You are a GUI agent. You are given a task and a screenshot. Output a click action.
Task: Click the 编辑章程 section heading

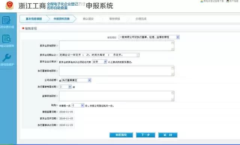coord(31,28)
